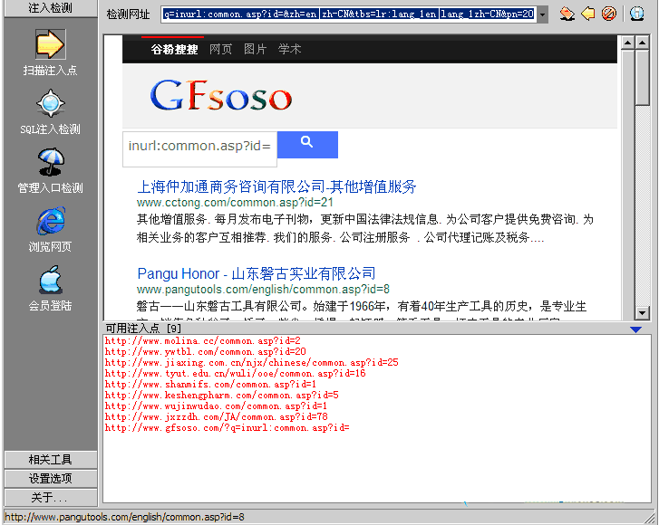Click the 扫描注入点 arrow icon

[50, 44]
